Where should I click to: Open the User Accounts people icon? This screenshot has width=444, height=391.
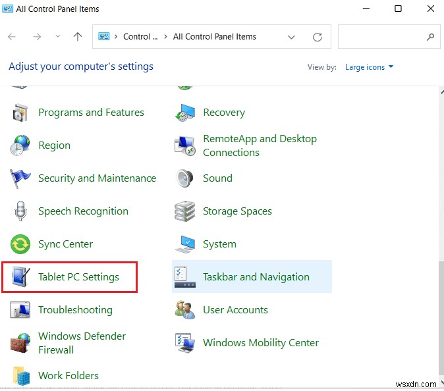coord(185,310)
